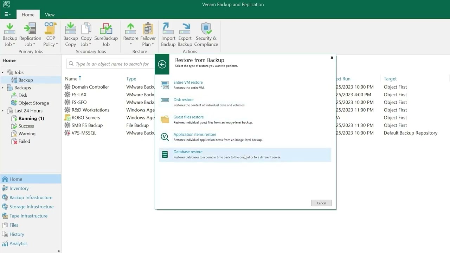The height and width of the screenshot is (253, 450).
Task: Click the ROBO Servers job icon
Action: 67,117
